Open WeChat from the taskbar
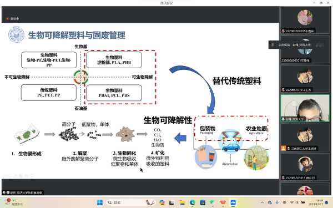Viewport: 333px width, 208px height. click(213, 202)
